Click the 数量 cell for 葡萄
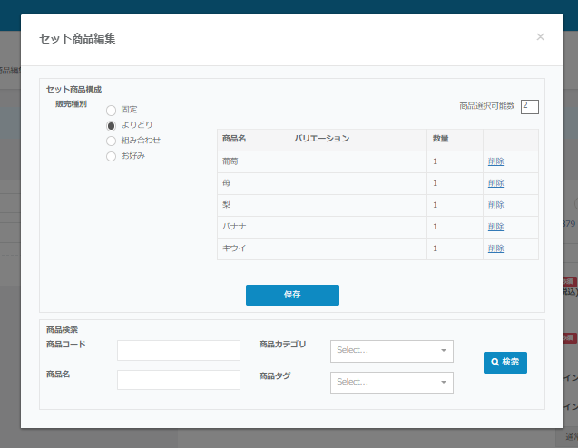578x448 pixels. point(455,161)
